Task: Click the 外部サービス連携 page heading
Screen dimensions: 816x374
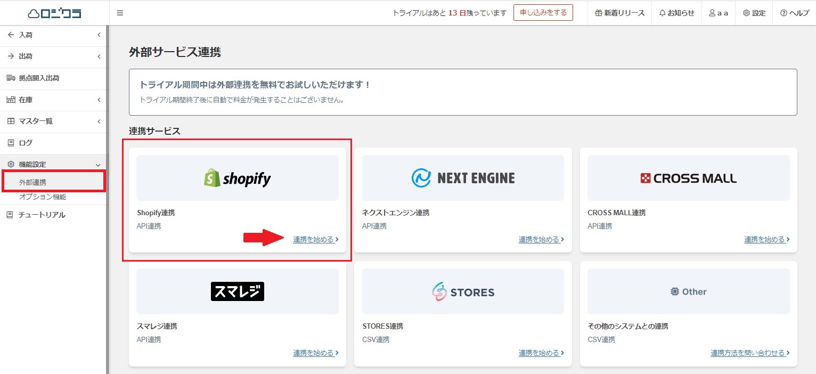Action: (x=175, y=52)
